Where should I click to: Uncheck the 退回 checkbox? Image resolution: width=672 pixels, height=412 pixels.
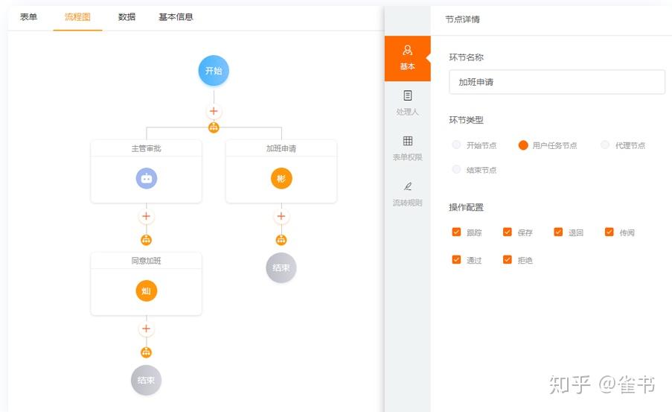(558, 232)
